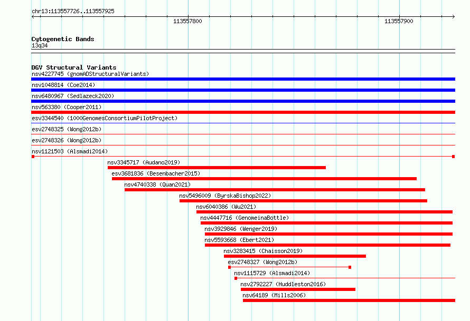Screen dimensions: 470x321
Task: Open nsv1121503 (Alsmadi2014) variant
Action: [x=70, y=151]
